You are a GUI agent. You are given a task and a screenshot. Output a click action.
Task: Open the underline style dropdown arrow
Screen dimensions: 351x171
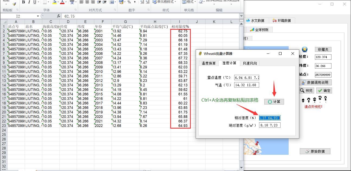38,2
